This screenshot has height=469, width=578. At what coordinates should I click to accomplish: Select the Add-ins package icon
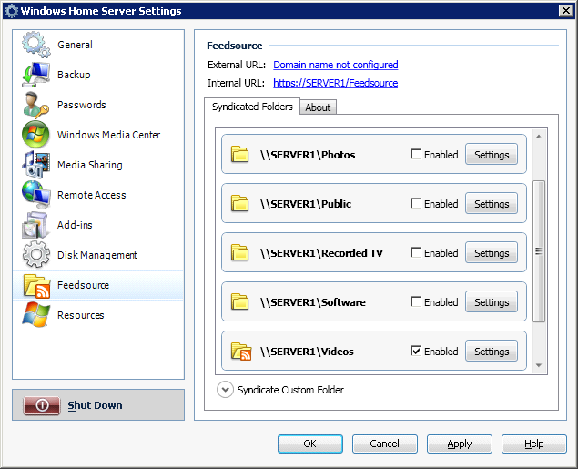coord(35,225)
